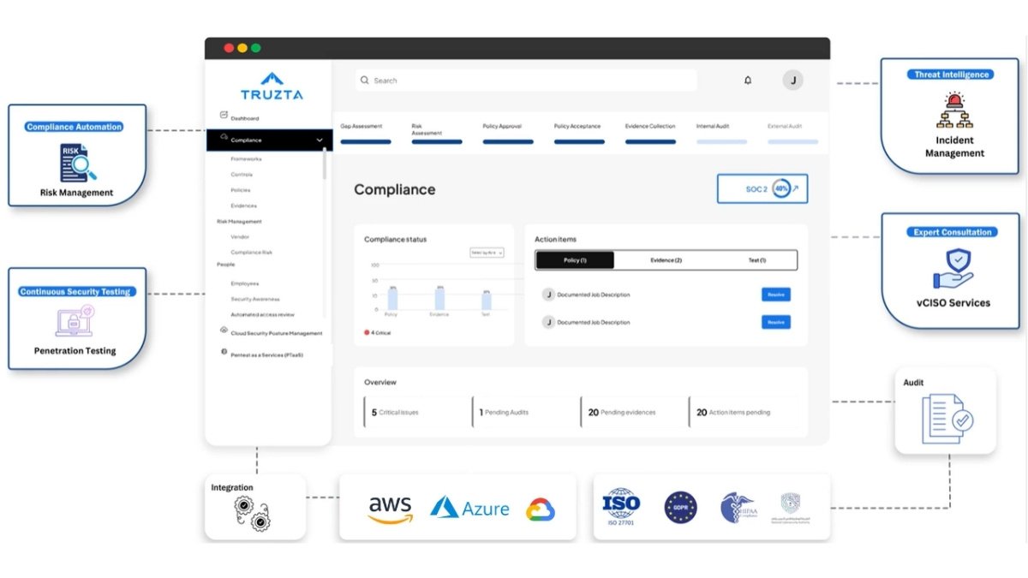The height and width of the screenshot is (578, 1028).
Task: Resolve the first Documented Job Description item
Action: (775, 295)
